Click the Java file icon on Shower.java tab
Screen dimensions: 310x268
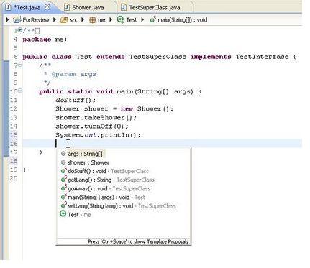67,7
